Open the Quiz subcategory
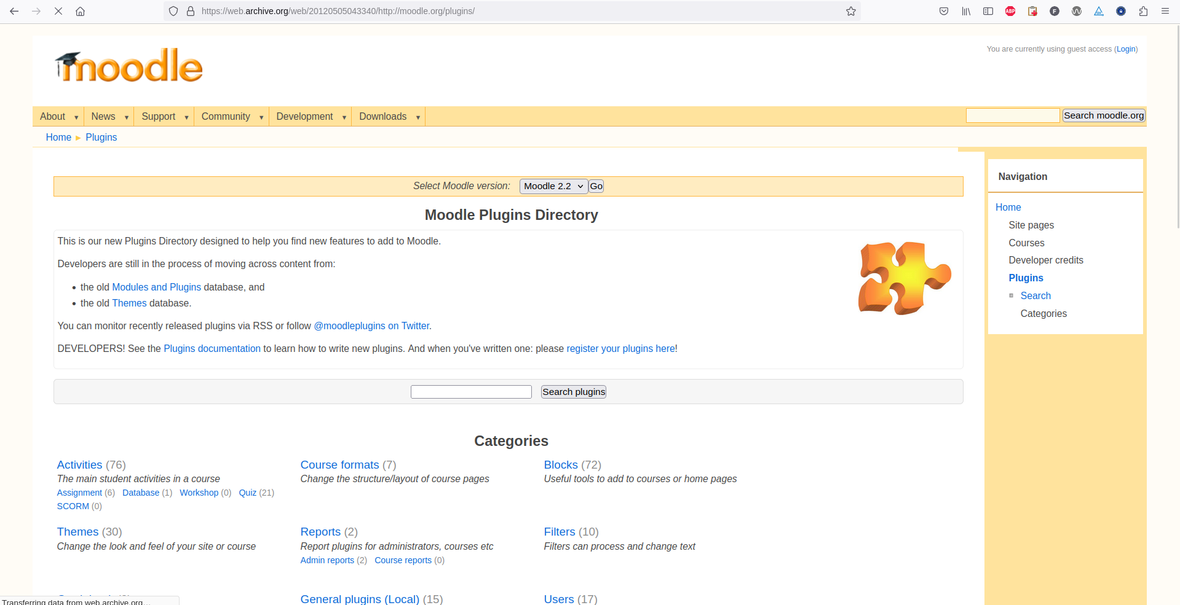Screen dimensions: 1180x605 248,493
